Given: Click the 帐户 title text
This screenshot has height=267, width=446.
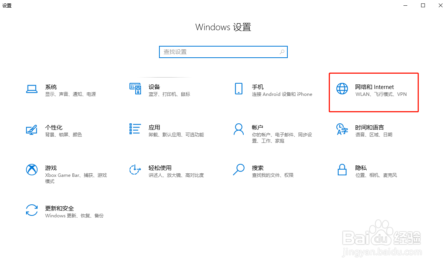Looking at the screenshot, I should coord(257,128).
